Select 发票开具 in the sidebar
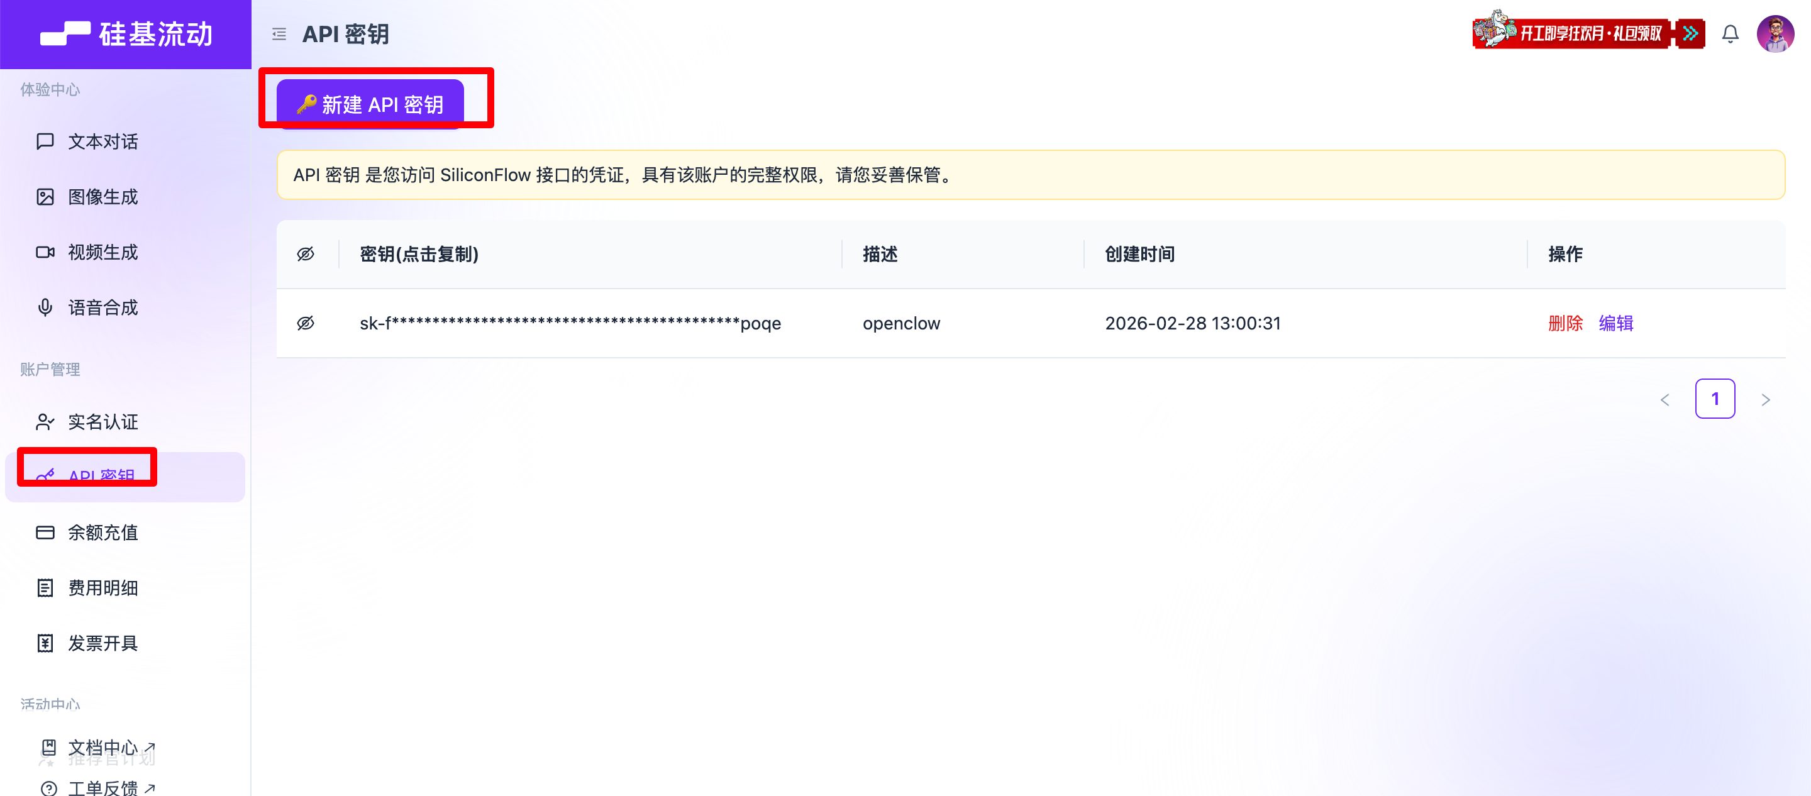 coord(102,643)
